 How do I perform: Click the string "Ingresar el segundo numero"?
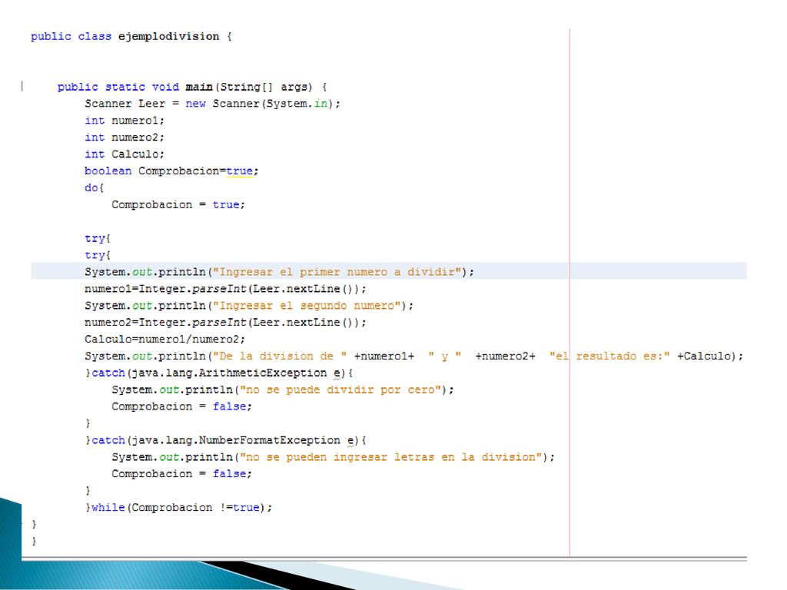pyautogui.click(x=306, y=306)
